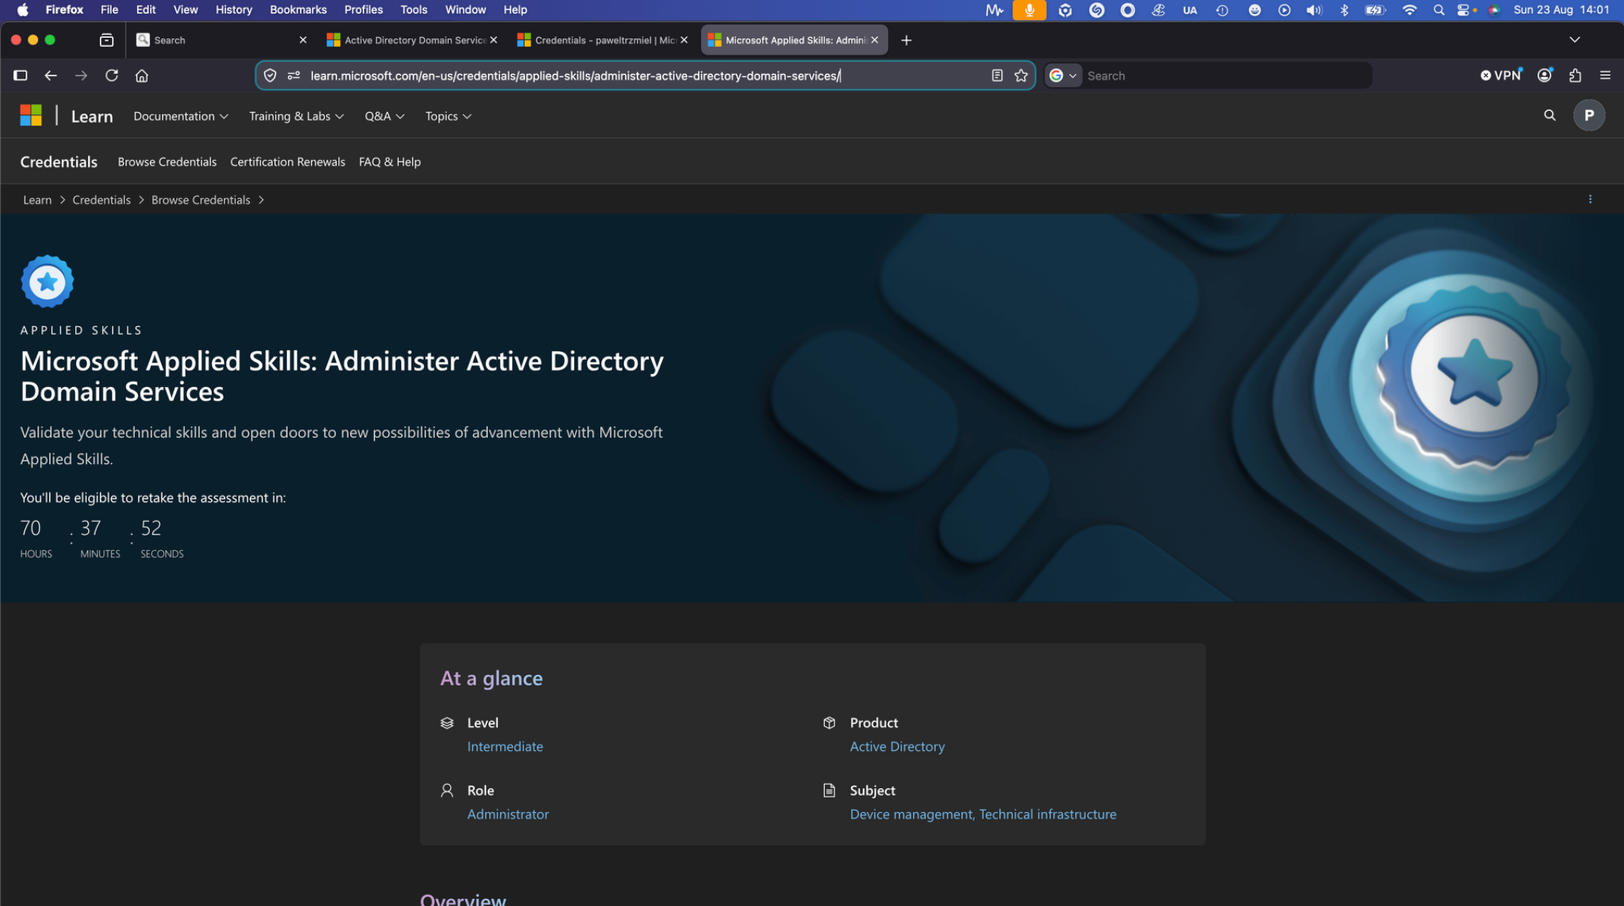Expand the list all tabs chevron

(x=1575, y=40)
